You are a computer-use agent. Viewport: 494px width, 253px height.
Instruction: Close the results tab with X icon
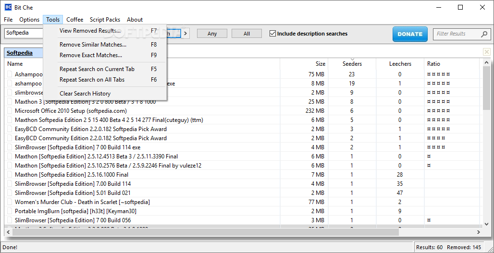pyautogui.click(x=487, y=52)
